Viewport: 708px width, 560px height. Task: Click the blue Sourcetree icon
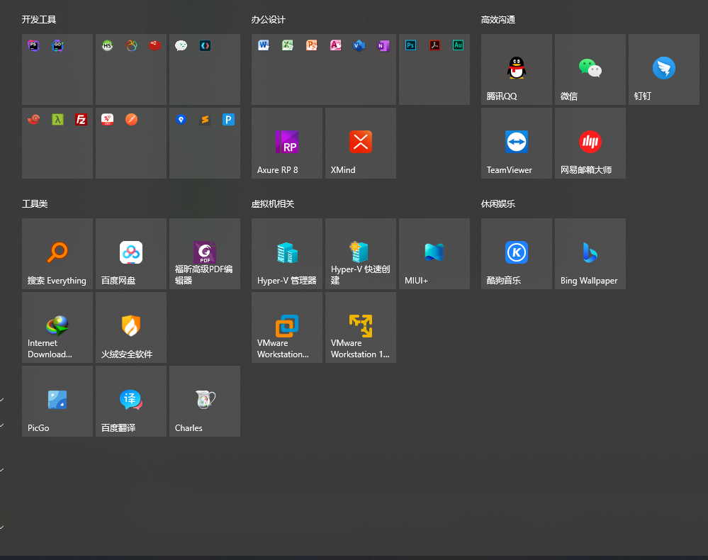point(181,119)
